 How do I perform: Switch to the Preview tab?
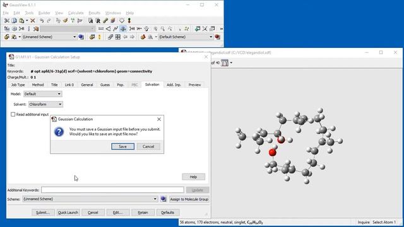pos(194,84)
